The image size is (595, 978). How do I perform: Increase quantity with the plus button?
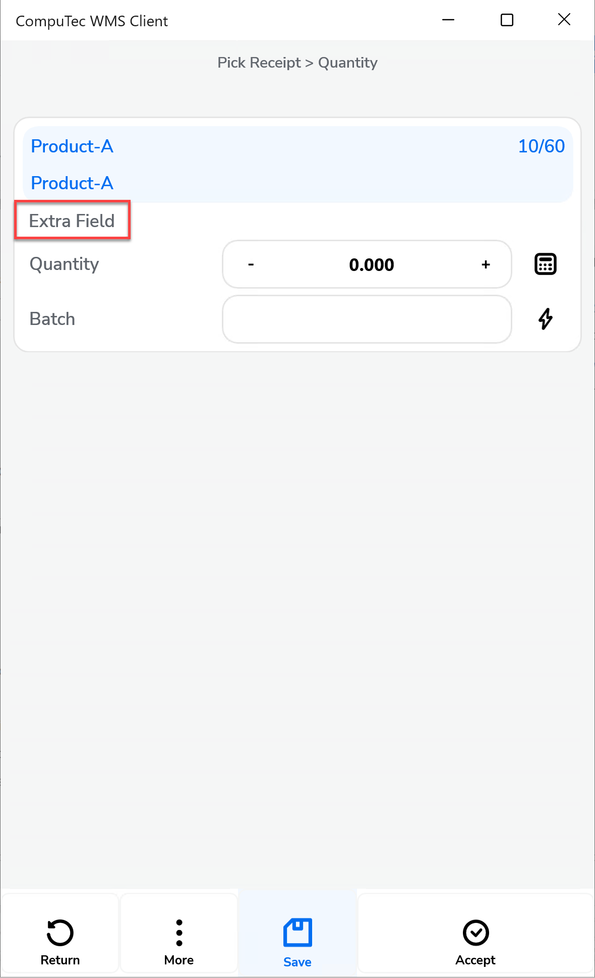[x=486, y=264]
